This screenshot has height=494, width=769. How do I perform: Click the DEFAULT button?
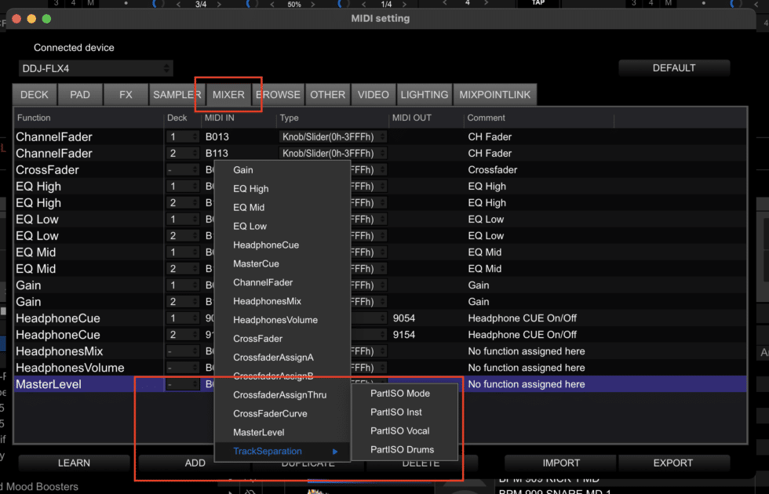[x=673, y=67]
